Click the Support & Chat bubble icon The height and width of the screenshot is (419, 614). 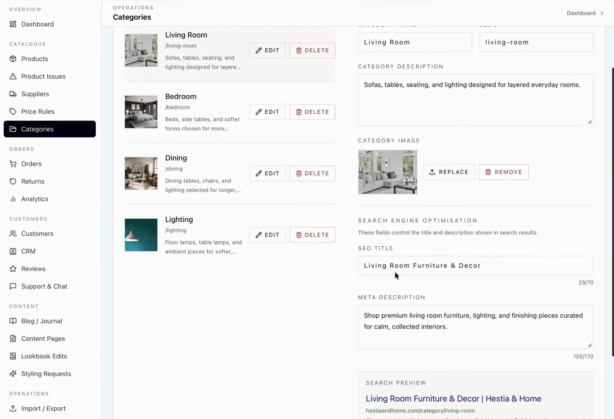(13, 286)
